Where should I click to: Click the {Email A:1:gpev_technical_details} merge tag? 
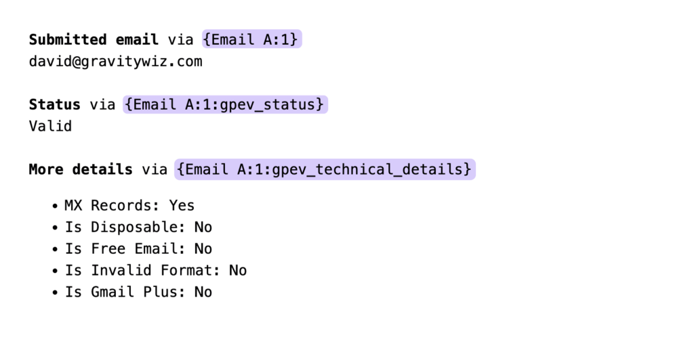point(325,169)
